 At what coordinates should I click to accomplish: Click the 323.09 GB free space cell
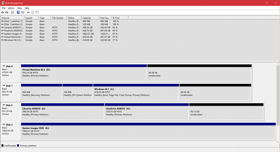[105, 40]
